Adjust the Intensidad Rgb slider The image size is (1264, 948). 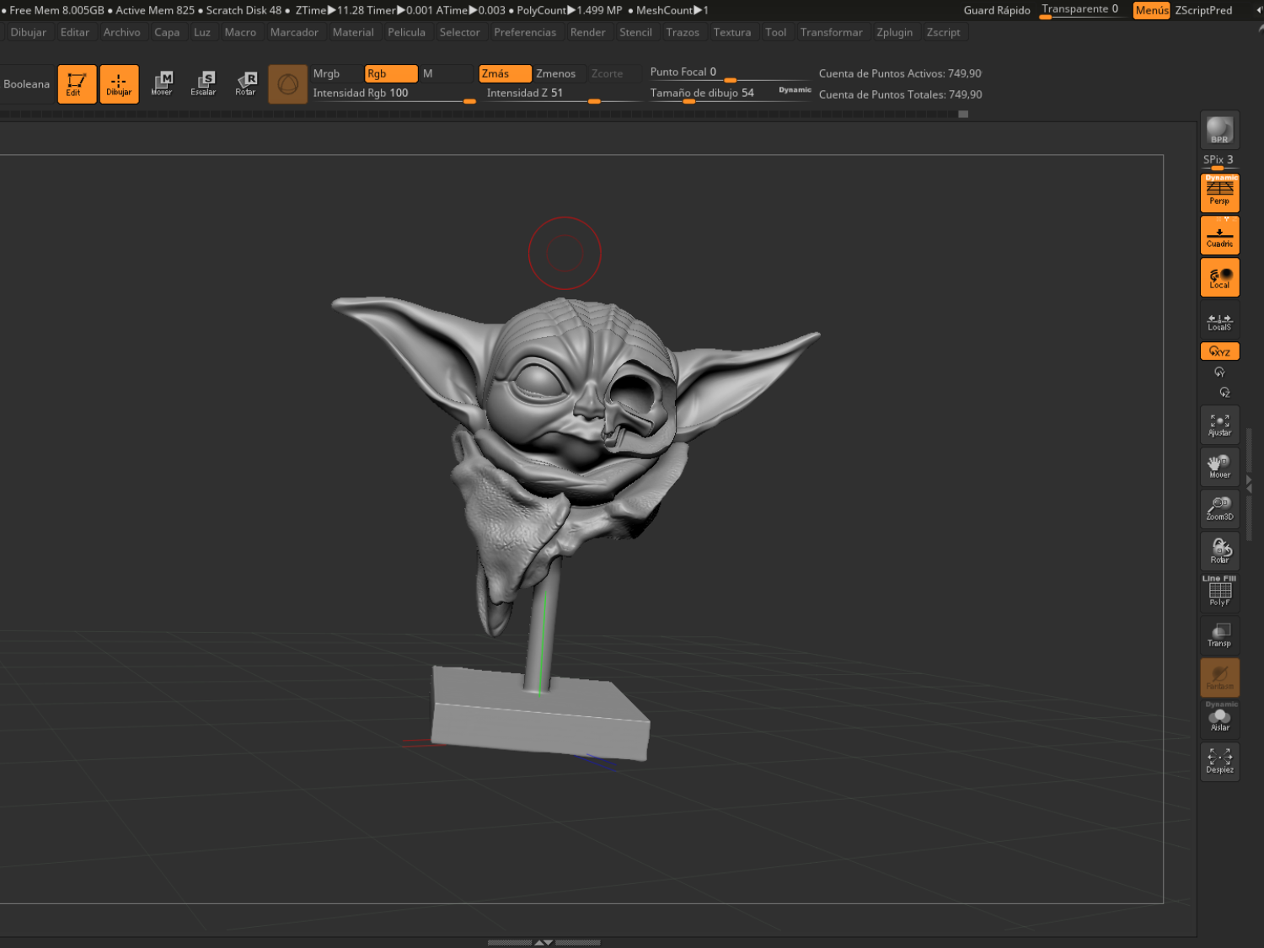pos(394,94)
